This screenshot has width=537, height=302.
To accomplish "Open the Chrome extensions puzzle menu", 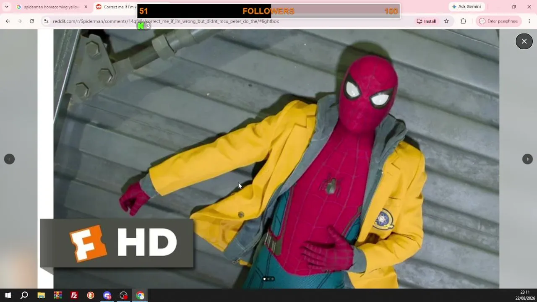I will pyautogui.click(x=463, y=21).
